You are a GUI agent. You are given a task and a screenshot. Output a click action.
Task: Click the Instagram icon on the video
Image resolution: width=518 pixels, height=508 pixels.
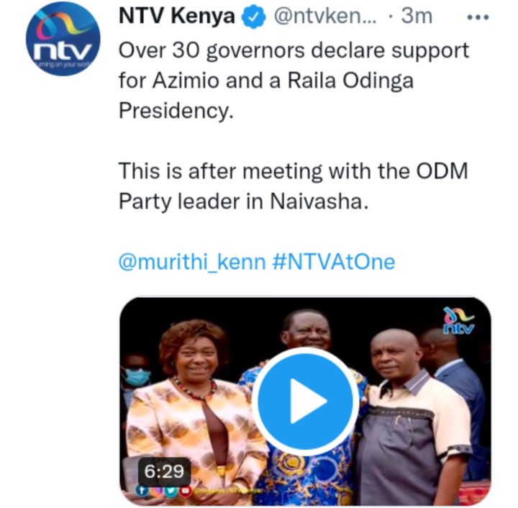[157, 491]
